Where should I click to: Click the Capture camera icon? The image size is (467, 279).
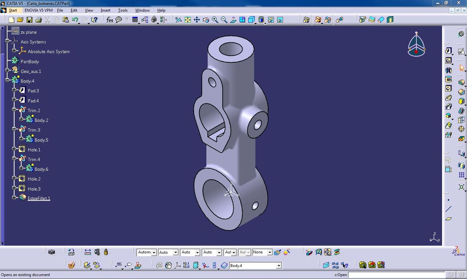point(51,252)
